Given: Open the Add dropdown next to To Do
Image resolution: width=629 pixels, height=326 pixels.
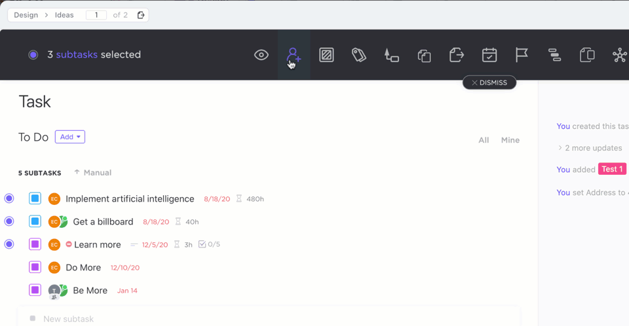Looking at the screenshot, I should point(70,137).
